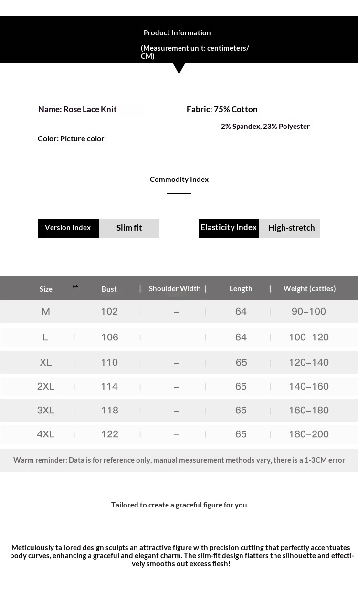
Task: Click the Fabric: 75% Cotton text
Action: [222, 109]
